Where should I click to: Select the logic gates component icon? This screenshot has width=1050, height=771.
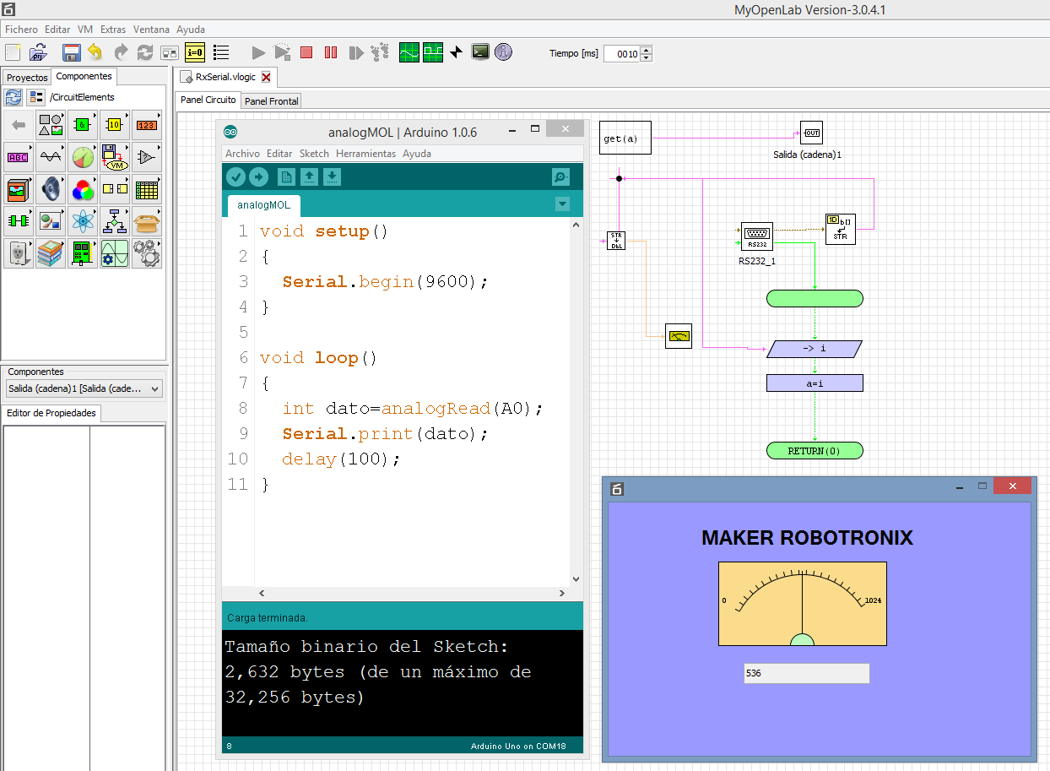pyautogui.click(x=83, y=125)
